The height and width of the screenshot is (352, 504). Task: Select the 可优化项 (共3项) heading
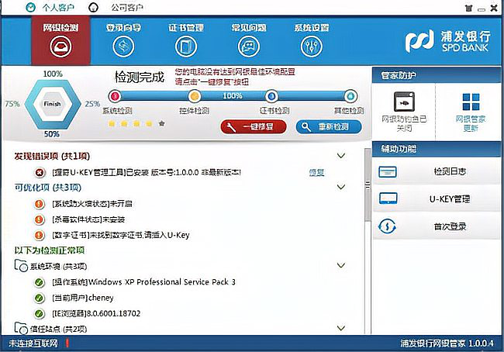point(48,188)
